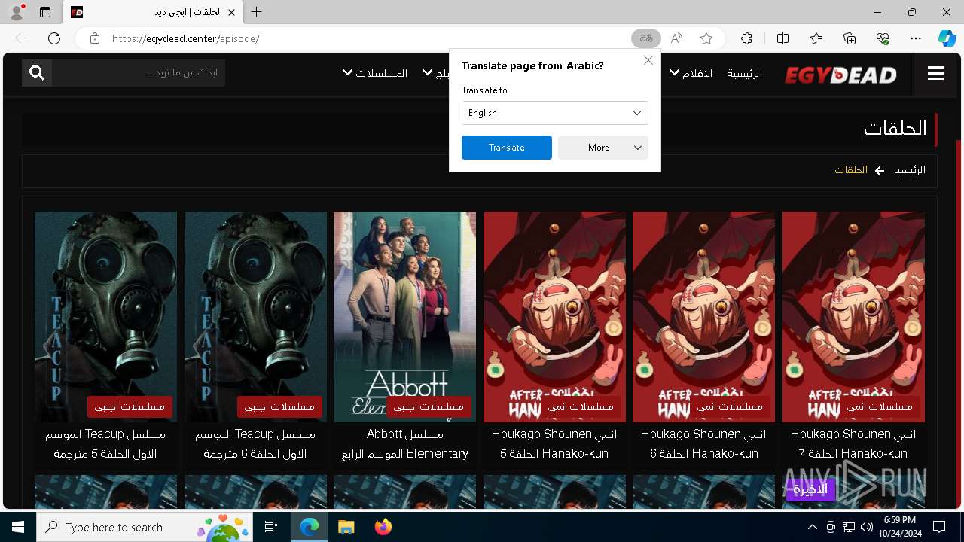
Task: Click the site search input field
Action: tap(139, 72)
